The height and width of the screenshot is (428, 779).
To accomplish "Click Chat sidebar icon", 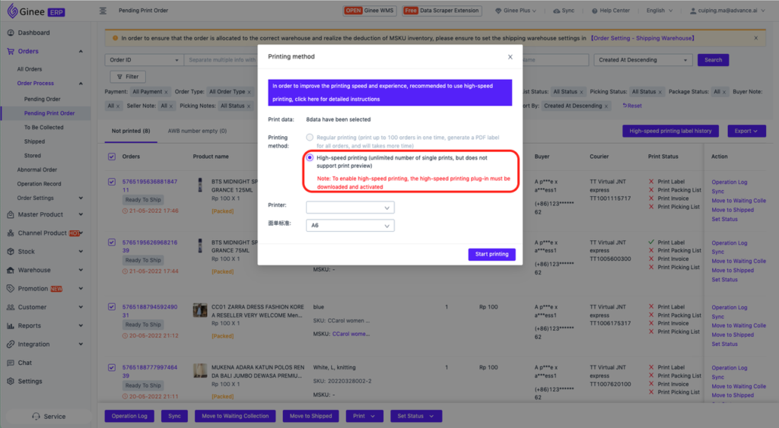I will (11, 363).
